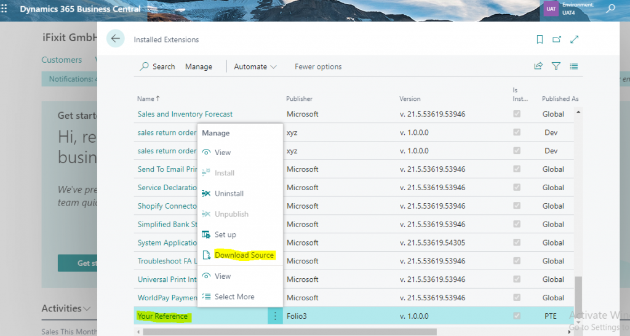This screenshot has height=336, width=630.
Task: Click the expand page arrows icon
Action: [x=574, y=39]
